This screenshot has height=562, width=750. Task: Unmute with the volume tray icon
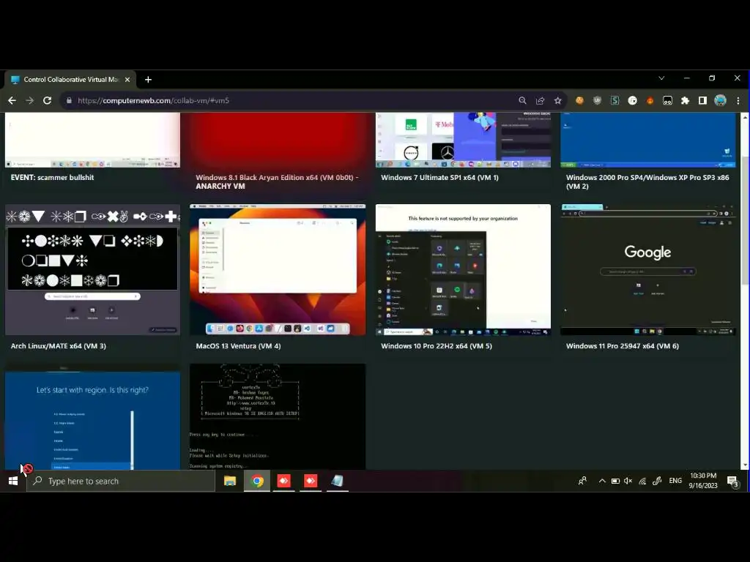point(628,482)
